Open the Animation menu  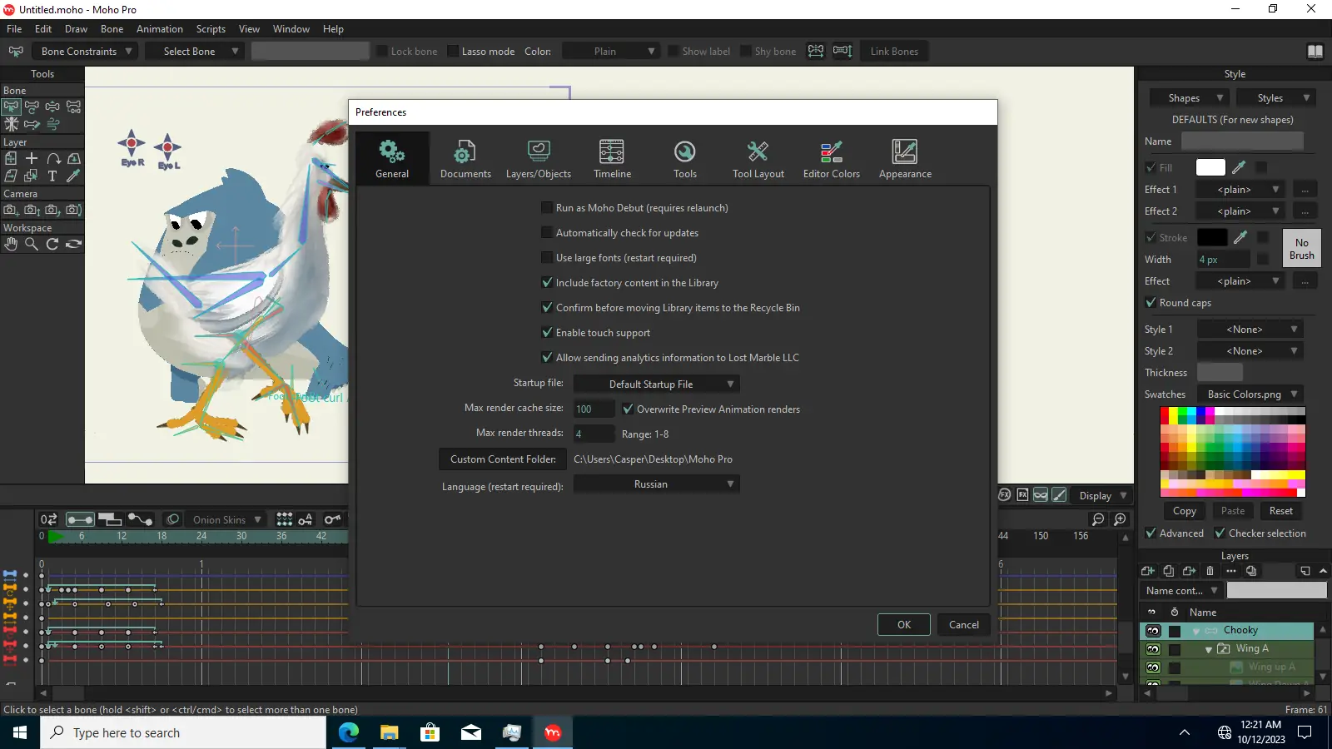160,29
